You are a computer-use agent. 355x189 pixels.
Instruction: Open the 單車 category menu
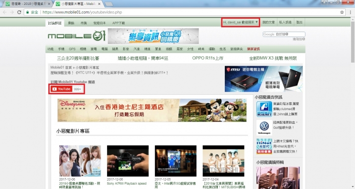(158, 49)
